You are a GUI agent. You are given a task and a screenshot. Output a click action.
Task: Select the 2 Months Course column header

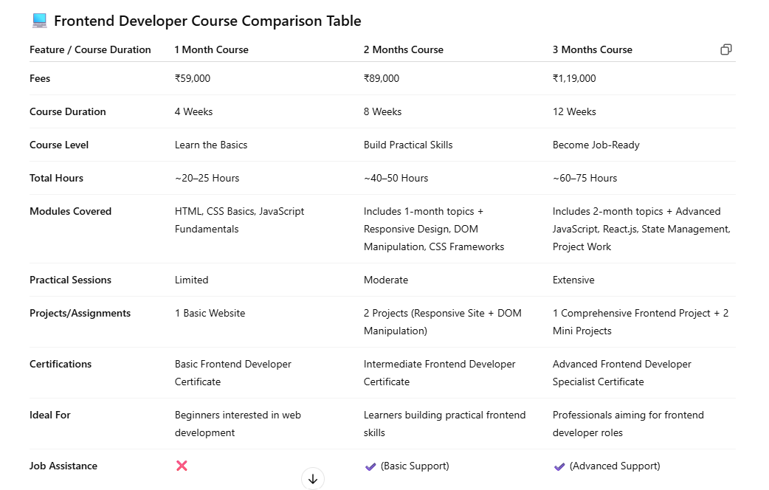(x=403, y=49)
